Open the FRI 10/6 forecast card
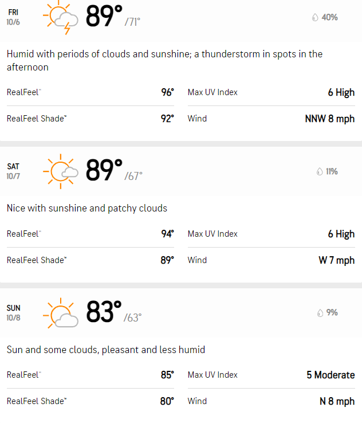The width and height of the screenshot is (362, 423). point(181,70)
